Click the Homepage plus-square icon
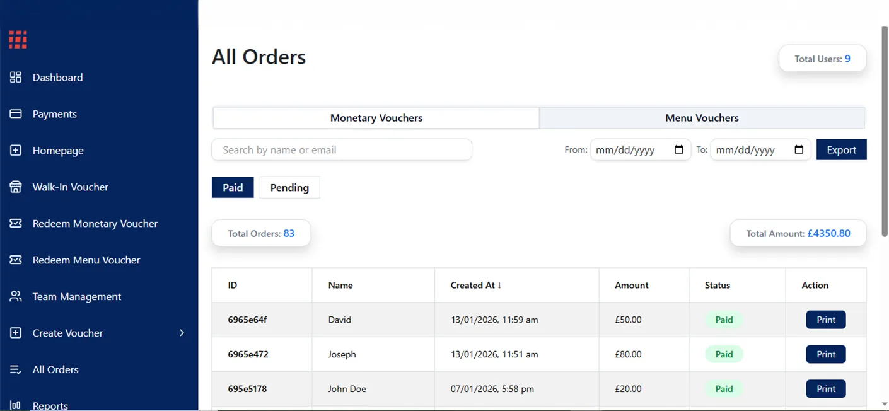Image resolution: width=889 pixels, height=411 pixels. pyautogui.click(x=16, y=151)
